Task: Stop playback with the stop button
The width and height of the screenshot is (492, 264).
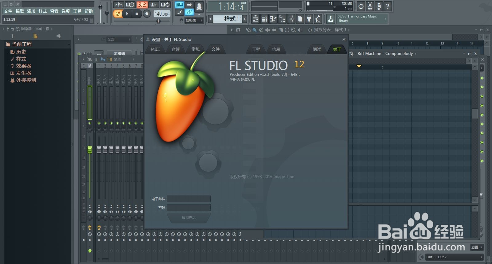Action: [x=137, y=14]
